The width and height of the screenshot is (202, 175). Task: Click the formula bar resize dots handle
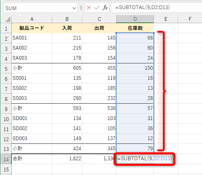(x=81, y=8)
